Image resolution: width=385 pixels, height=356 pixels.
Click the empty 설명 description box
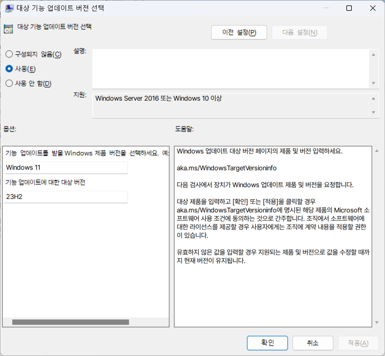231,69
